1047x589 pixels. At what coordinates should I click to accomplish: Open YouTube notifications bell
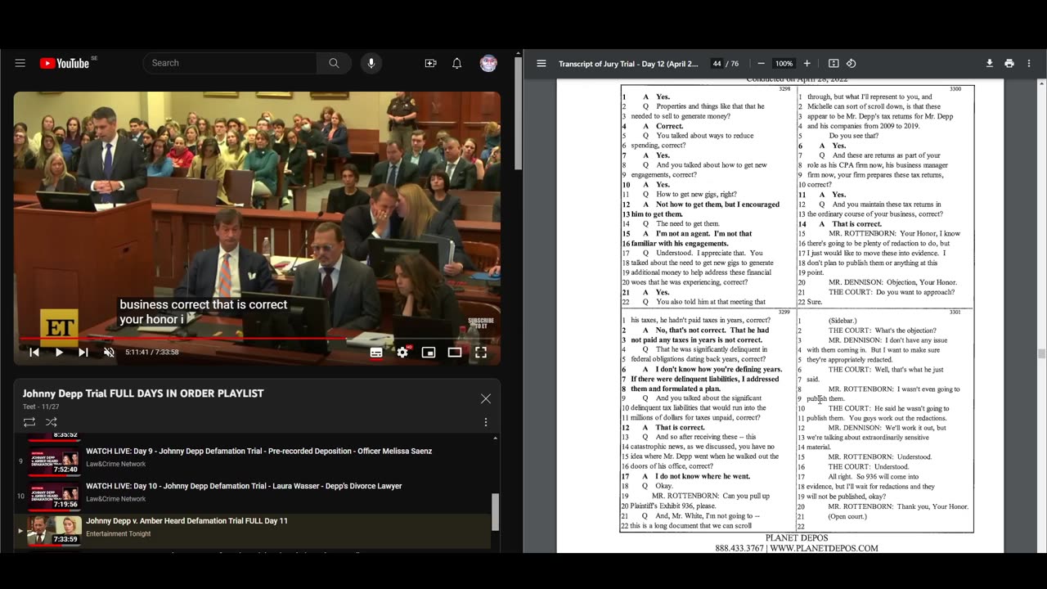[457, 63]
